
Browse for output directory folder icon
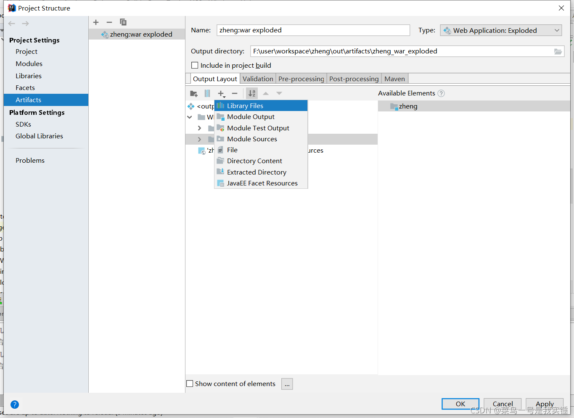pyautogui.click(x=558, y=51)
